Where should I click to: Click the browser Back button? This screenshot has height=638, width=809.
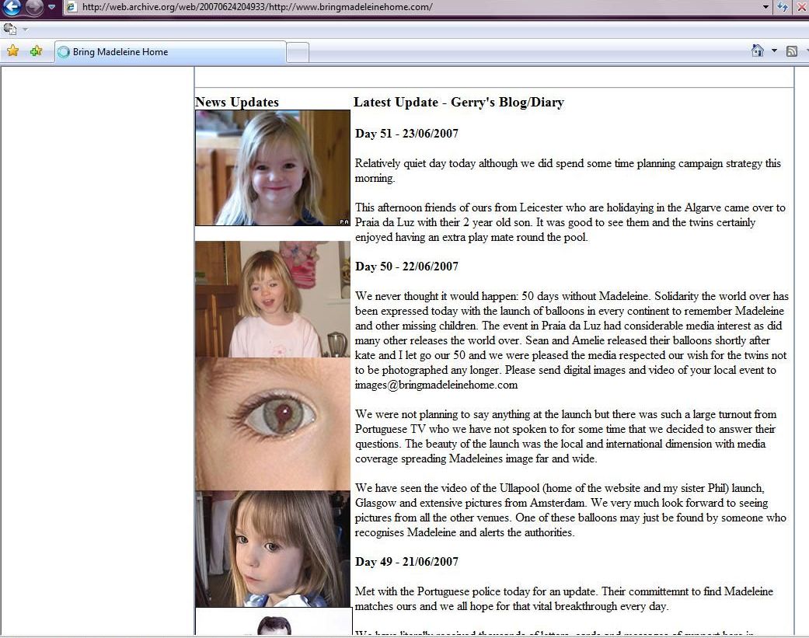click(11, 7)
